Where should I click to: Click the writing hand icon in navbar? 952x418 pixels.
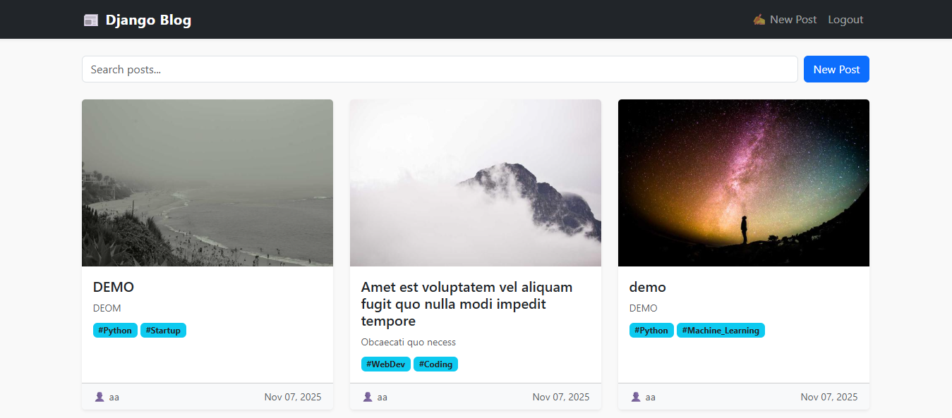point(759,20)
